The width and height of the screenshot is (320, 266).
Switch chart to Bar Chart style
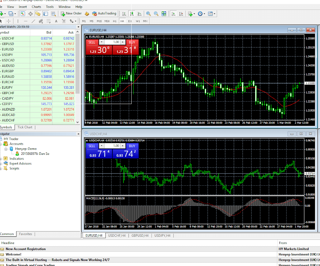click(x=124, y=14)
